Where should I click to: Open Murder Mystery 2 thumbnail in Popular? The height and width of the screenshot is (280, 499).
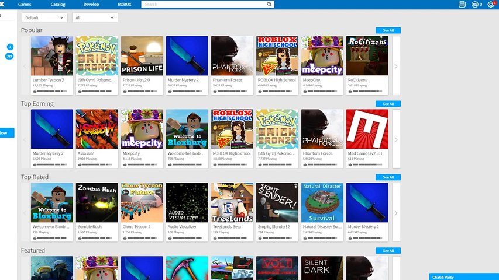click(187, 55)
